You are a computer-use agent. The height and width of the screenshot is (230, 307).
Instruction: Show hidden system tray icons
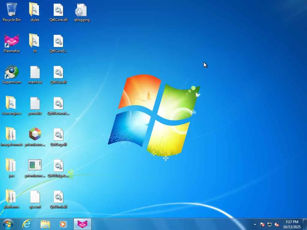click(255, 224)
